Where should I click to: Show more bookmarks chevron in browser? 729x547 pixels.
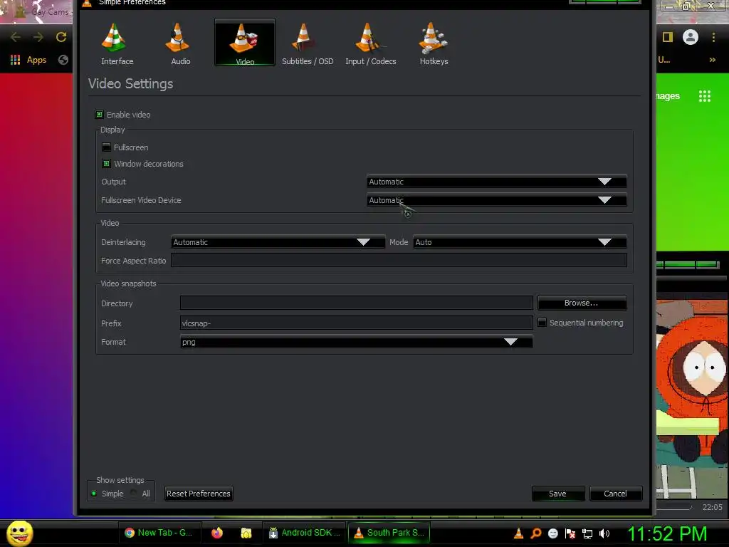pos(712,60)
